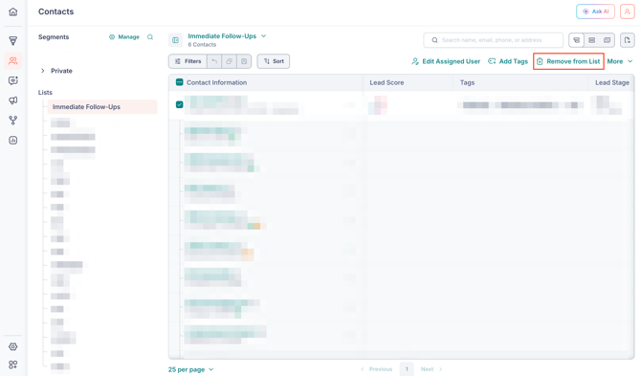
Task: Click Edit Assigned User
Action: point(446,61)
